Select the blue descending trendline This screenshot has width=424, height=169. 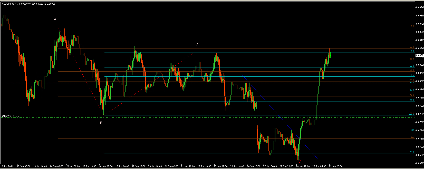pos(280,117)
